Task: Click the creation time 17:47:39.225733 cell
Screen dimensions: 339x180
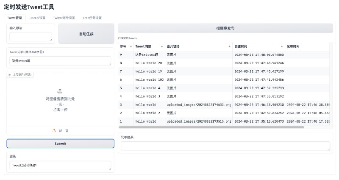Action: (x=259, y=88)
